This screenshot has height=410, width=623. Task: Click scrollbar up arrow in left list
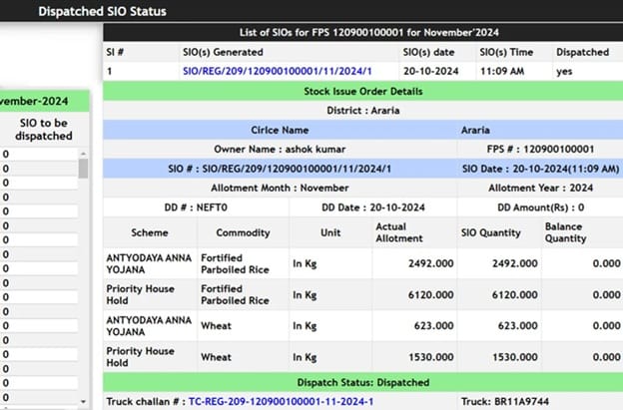tap(83, 154)
